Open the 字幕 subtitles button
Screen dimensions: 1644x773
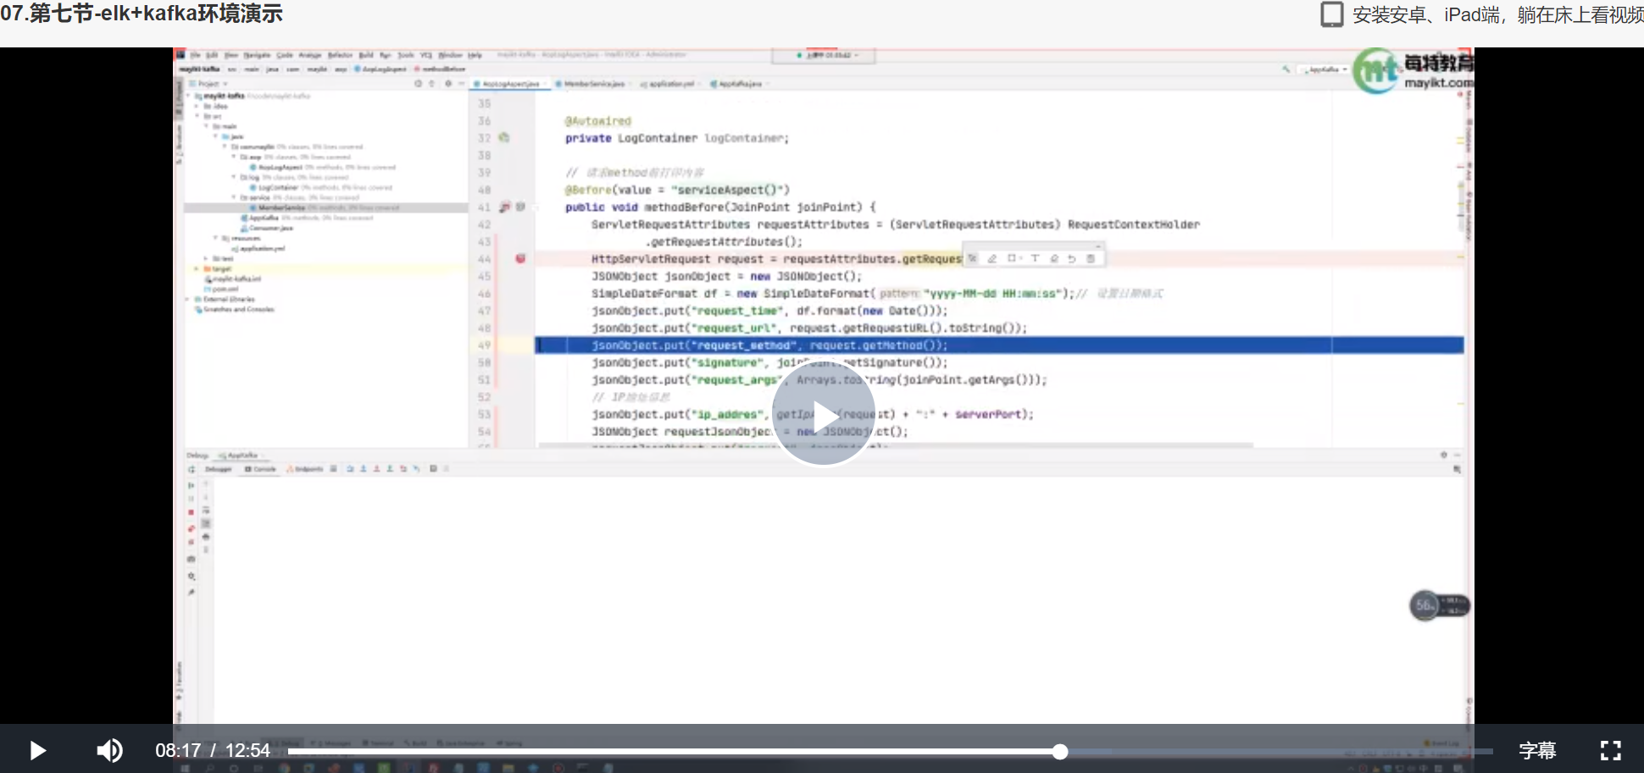(x=1537, y=751)
